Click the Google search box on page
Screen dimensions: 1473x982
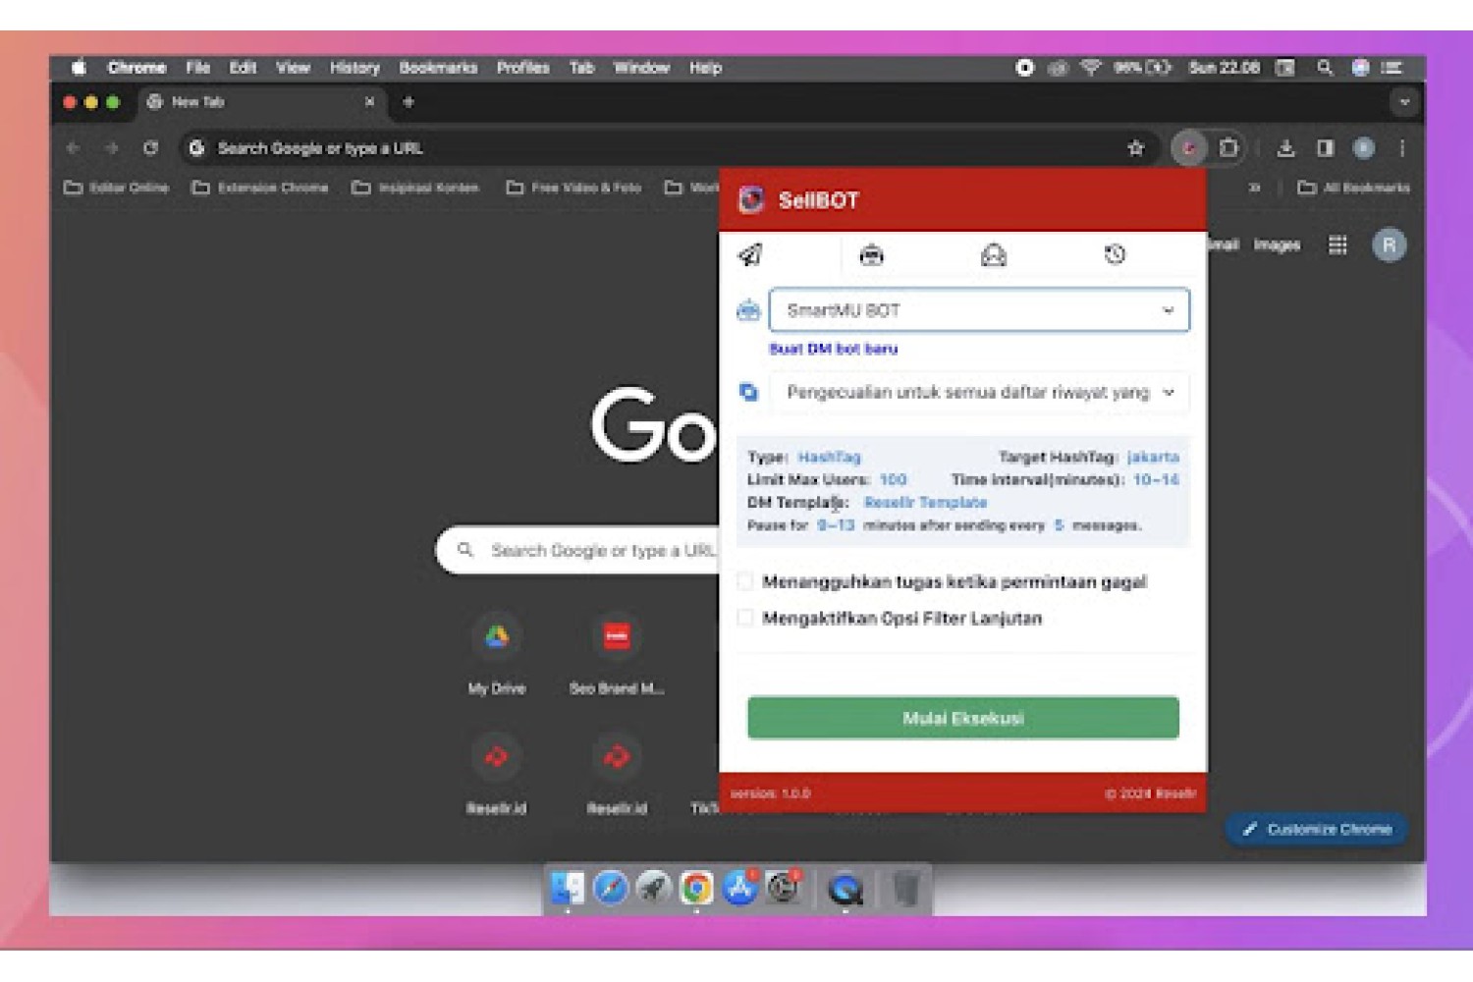[x=579, y=550]
